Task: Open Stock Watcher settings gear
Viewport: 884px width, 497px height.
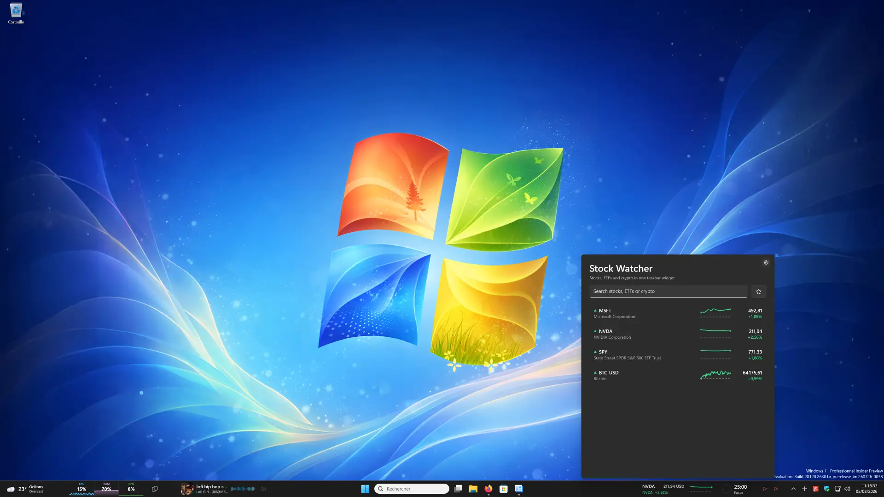Action: pyautogui.click(x=766, y=262)
